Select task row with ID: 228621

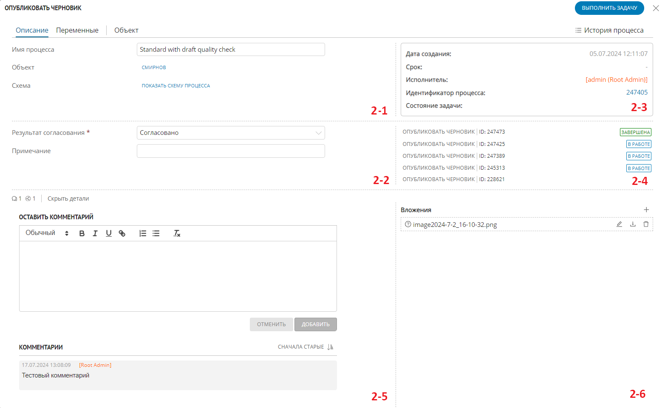tap(526, 179)
